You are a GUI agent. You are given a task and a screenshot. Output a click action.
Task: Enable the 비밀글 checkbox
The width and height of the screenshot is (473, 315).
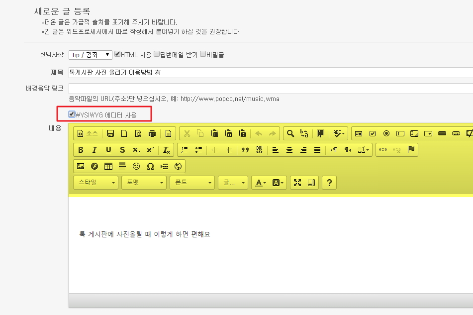(x=203, y=54)
